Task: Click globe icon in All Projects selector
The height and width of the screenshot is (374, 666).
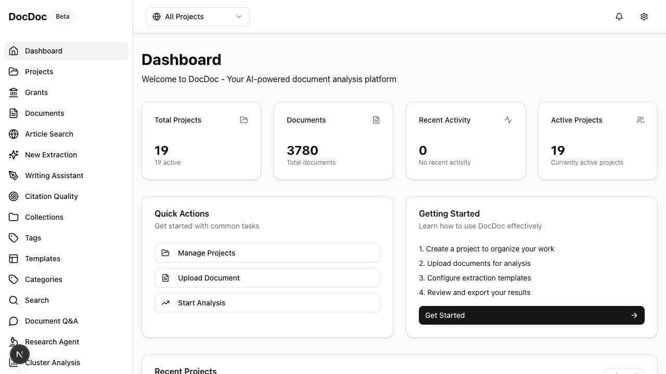Action: pyautogui.click(x=157, y=17)
